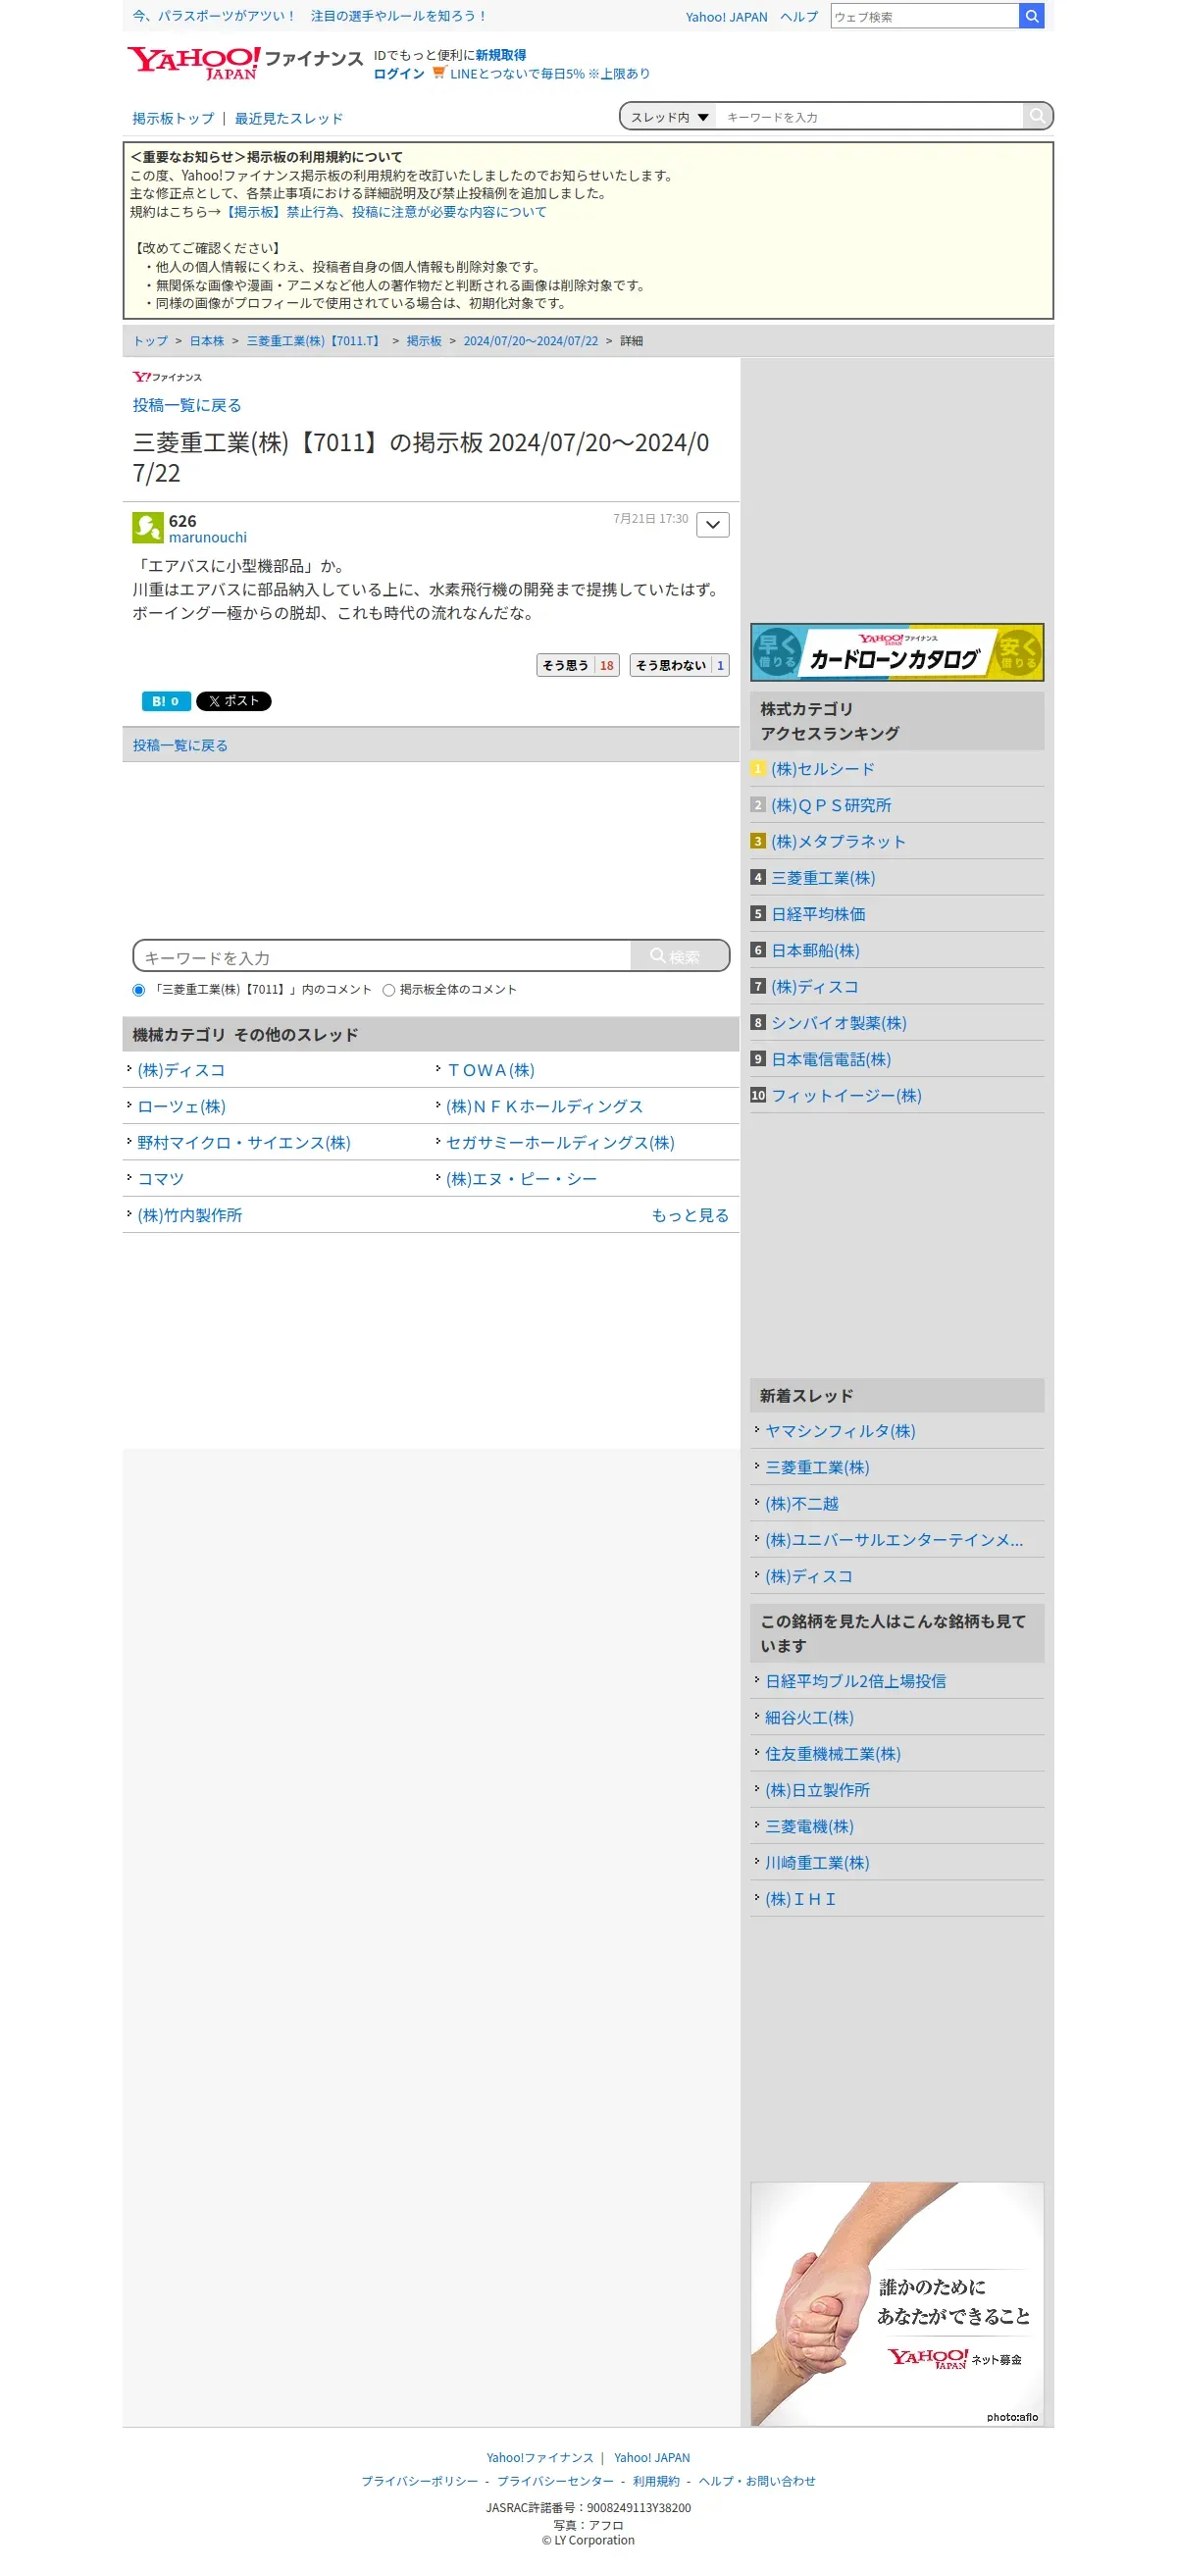This screenshot has height=2569, width=1177.
Task: Open the セガサミーホールディングス(株) thread
Action: click(561, 1143)
